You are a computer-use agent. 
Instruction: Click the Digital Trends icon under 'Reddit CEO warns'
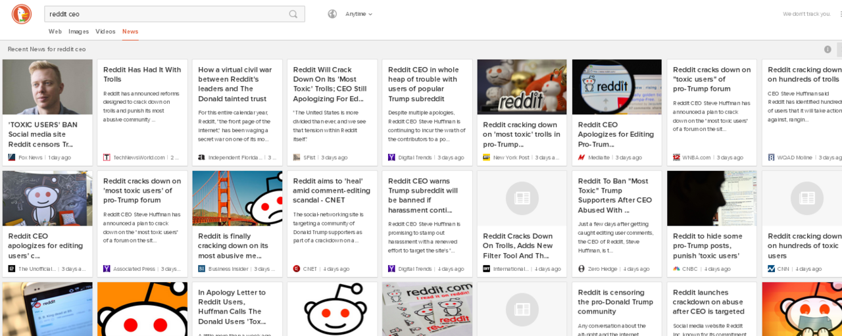tap(391, 268)
